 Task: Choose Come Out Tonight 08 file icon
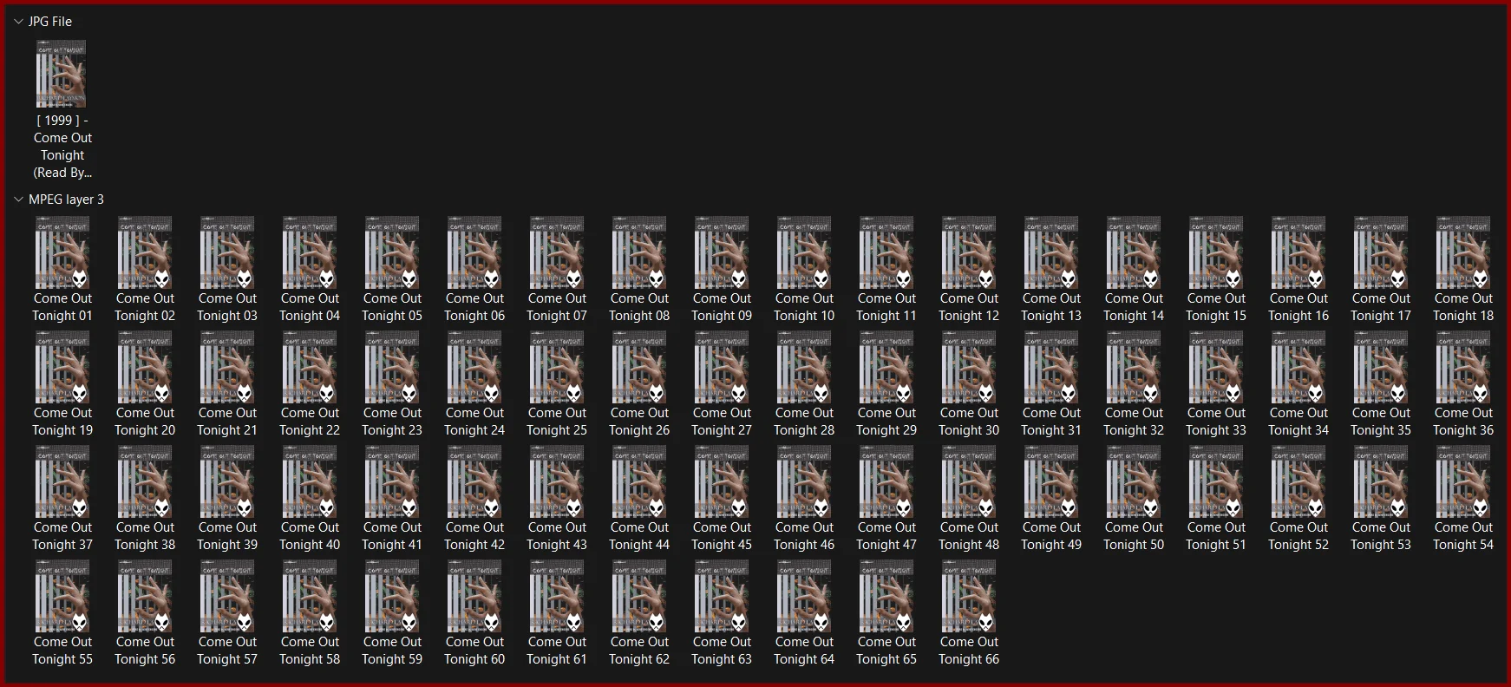click(639, 252)
